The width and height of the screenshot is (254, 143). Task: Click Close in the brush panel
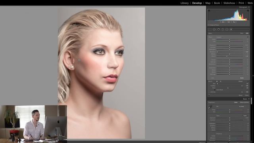(x=246, y=95)
